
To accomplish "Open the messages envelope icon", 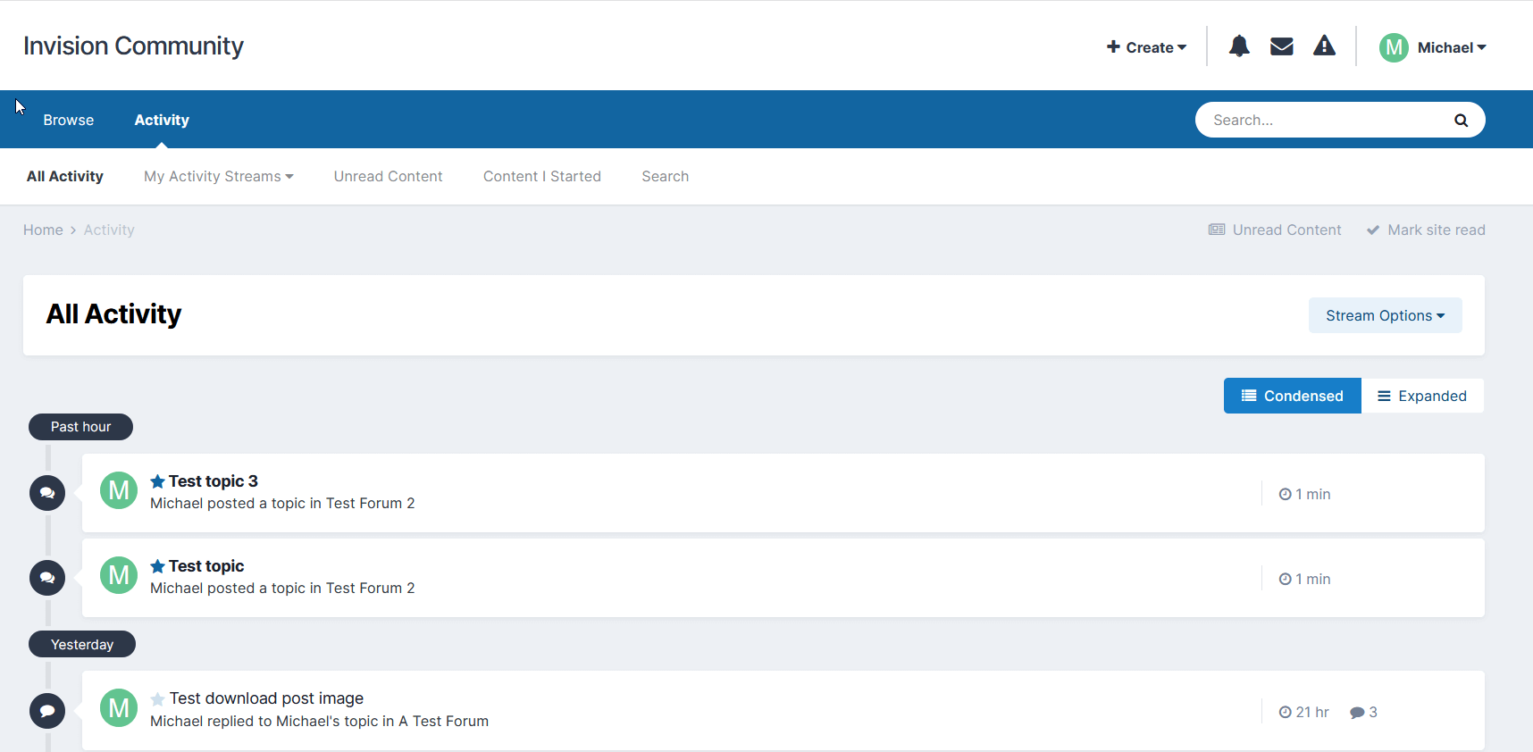I will [x=1282, y=46].
